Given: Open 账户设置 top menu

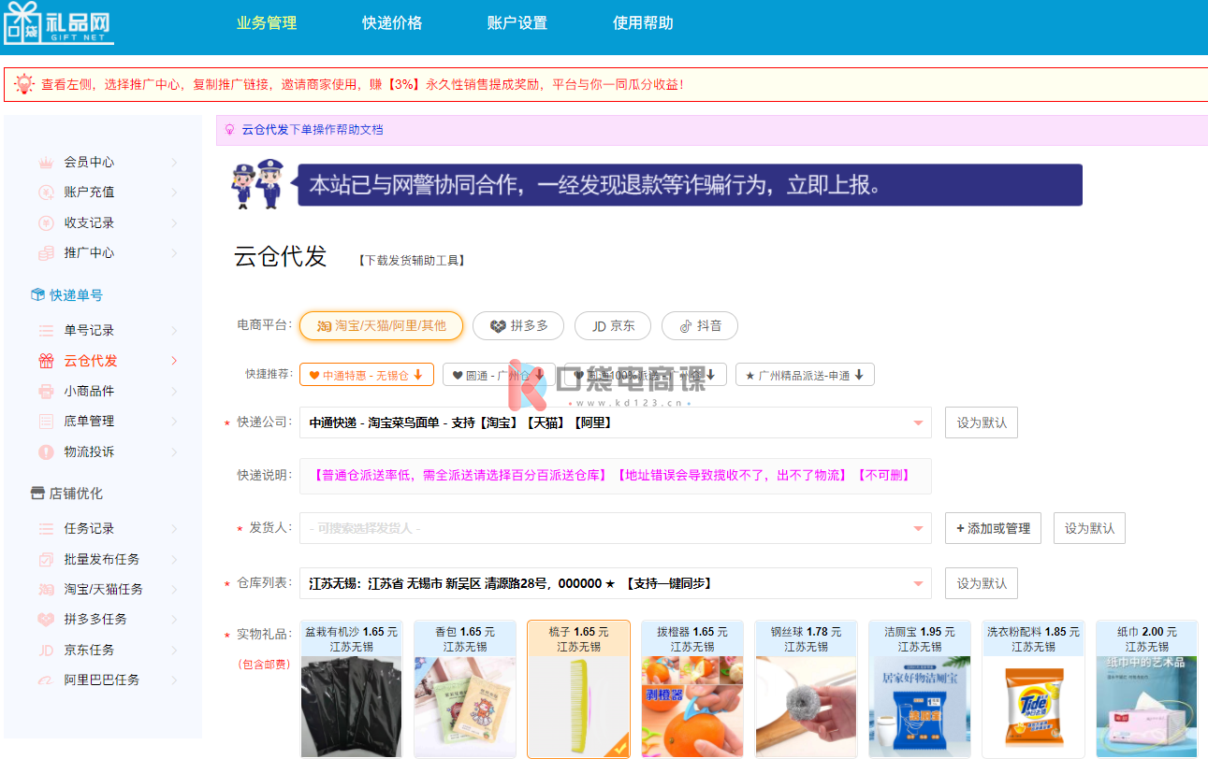Looking at the screenshot, I should [x=517, y=23].
